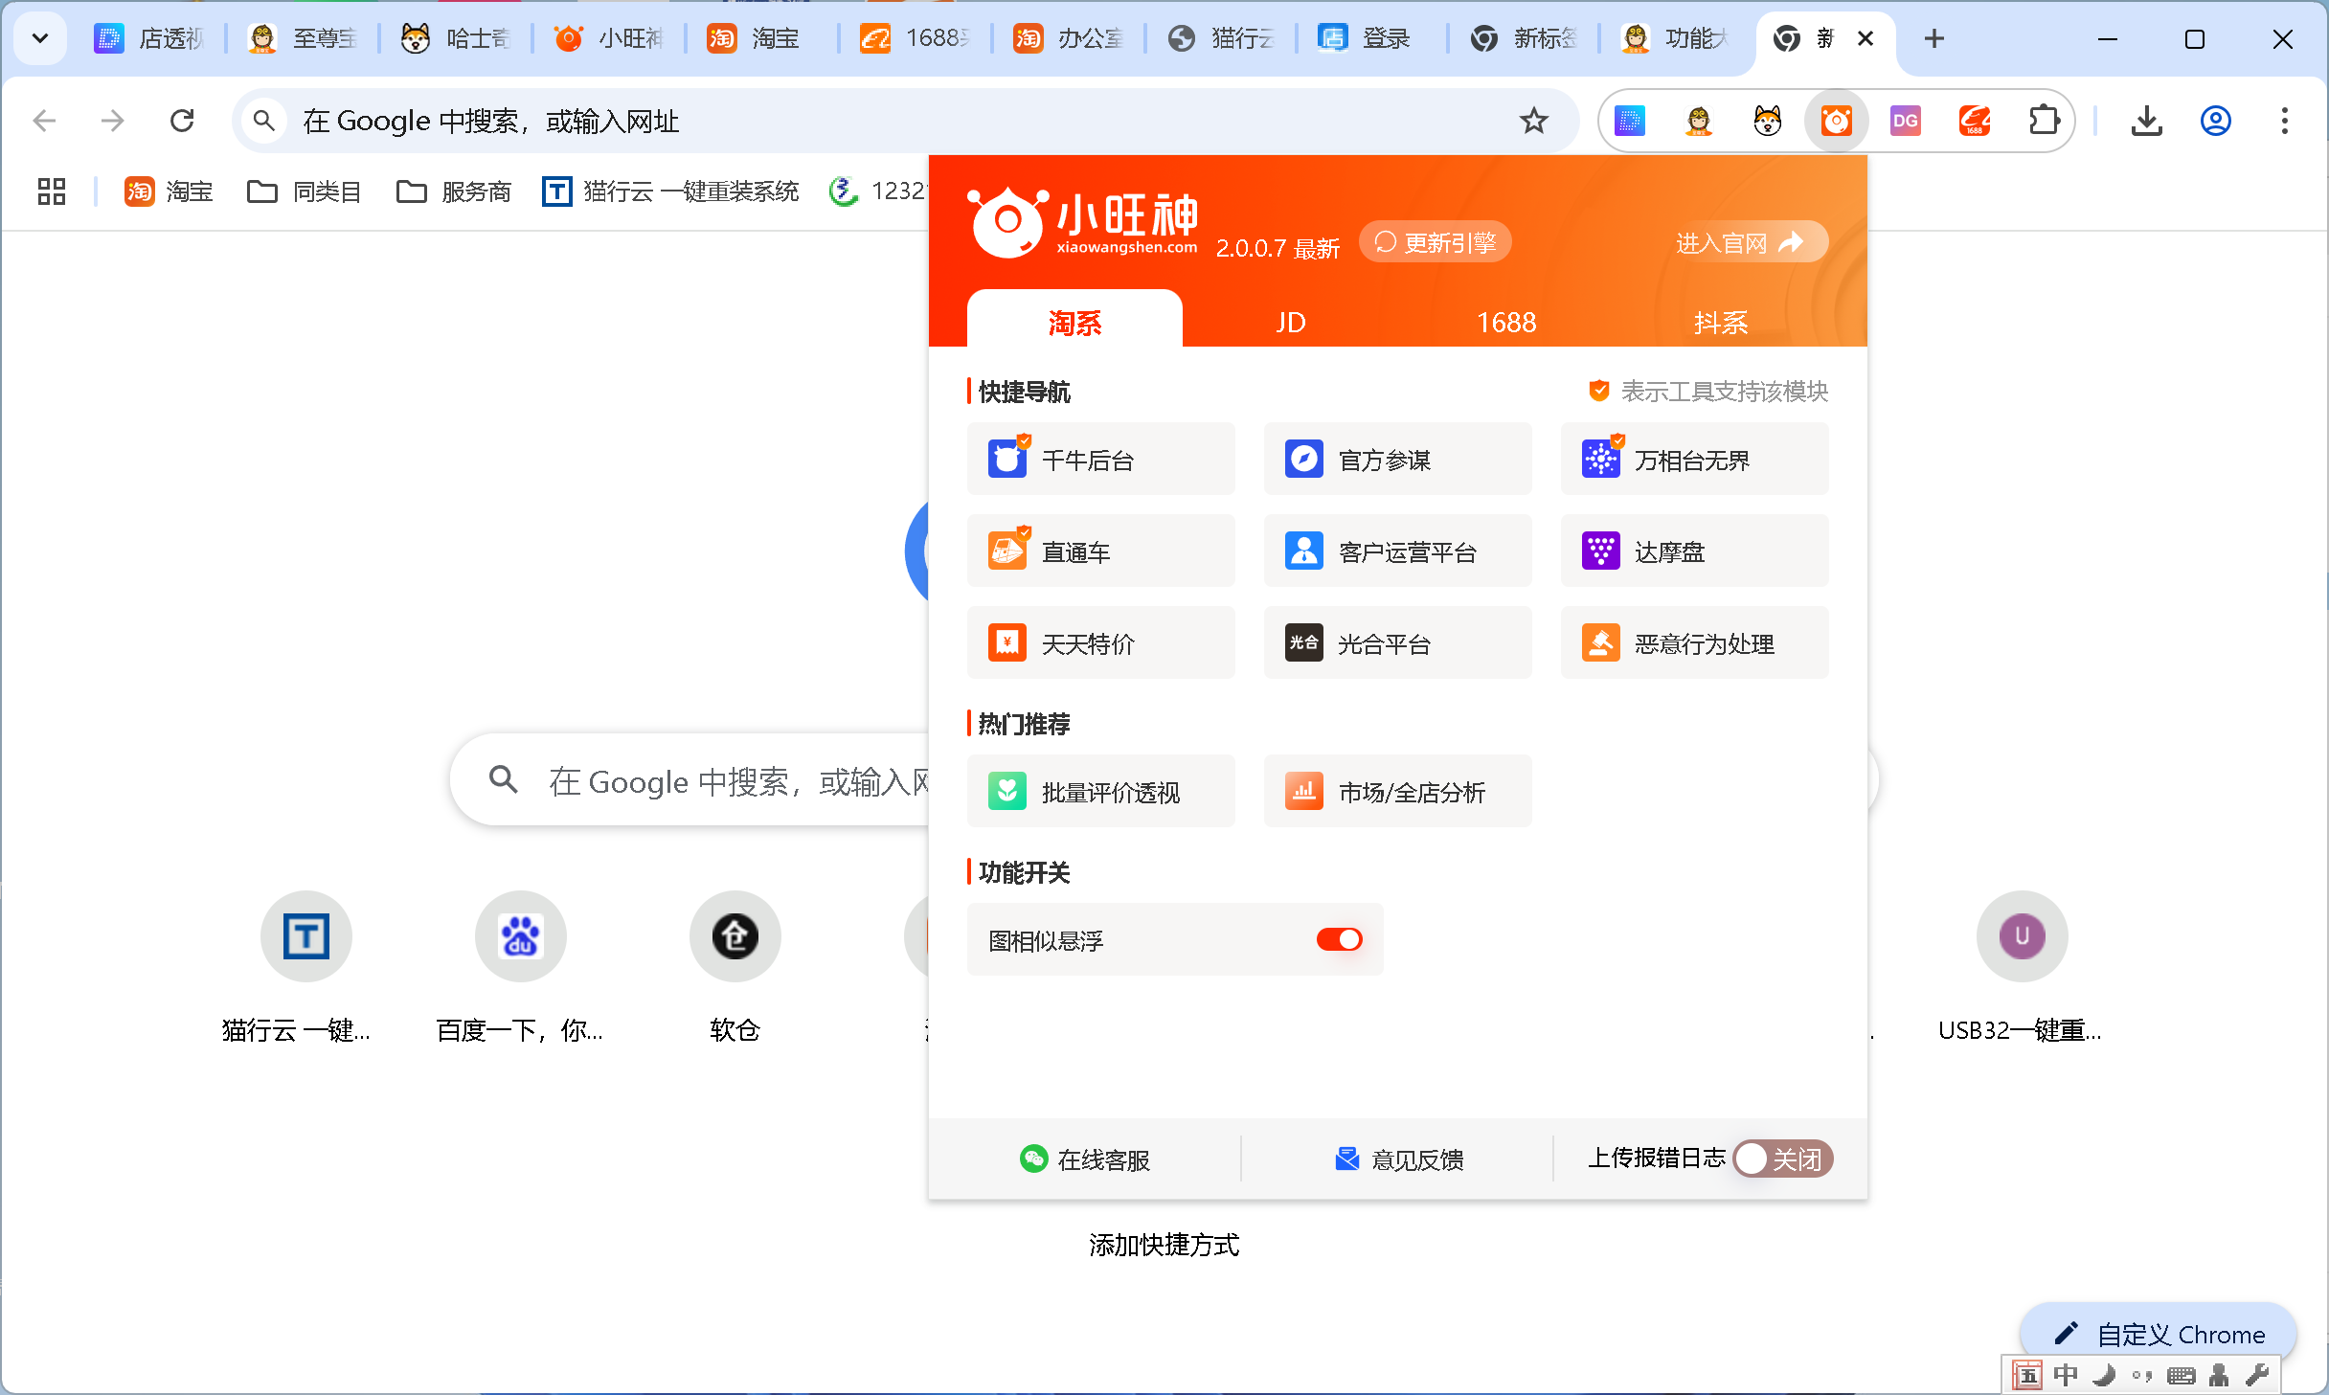This screenshot has width=2329, height=1395.
Task: Switch to the 办公室 browser tab
Action: click(x=1068, y=38)
